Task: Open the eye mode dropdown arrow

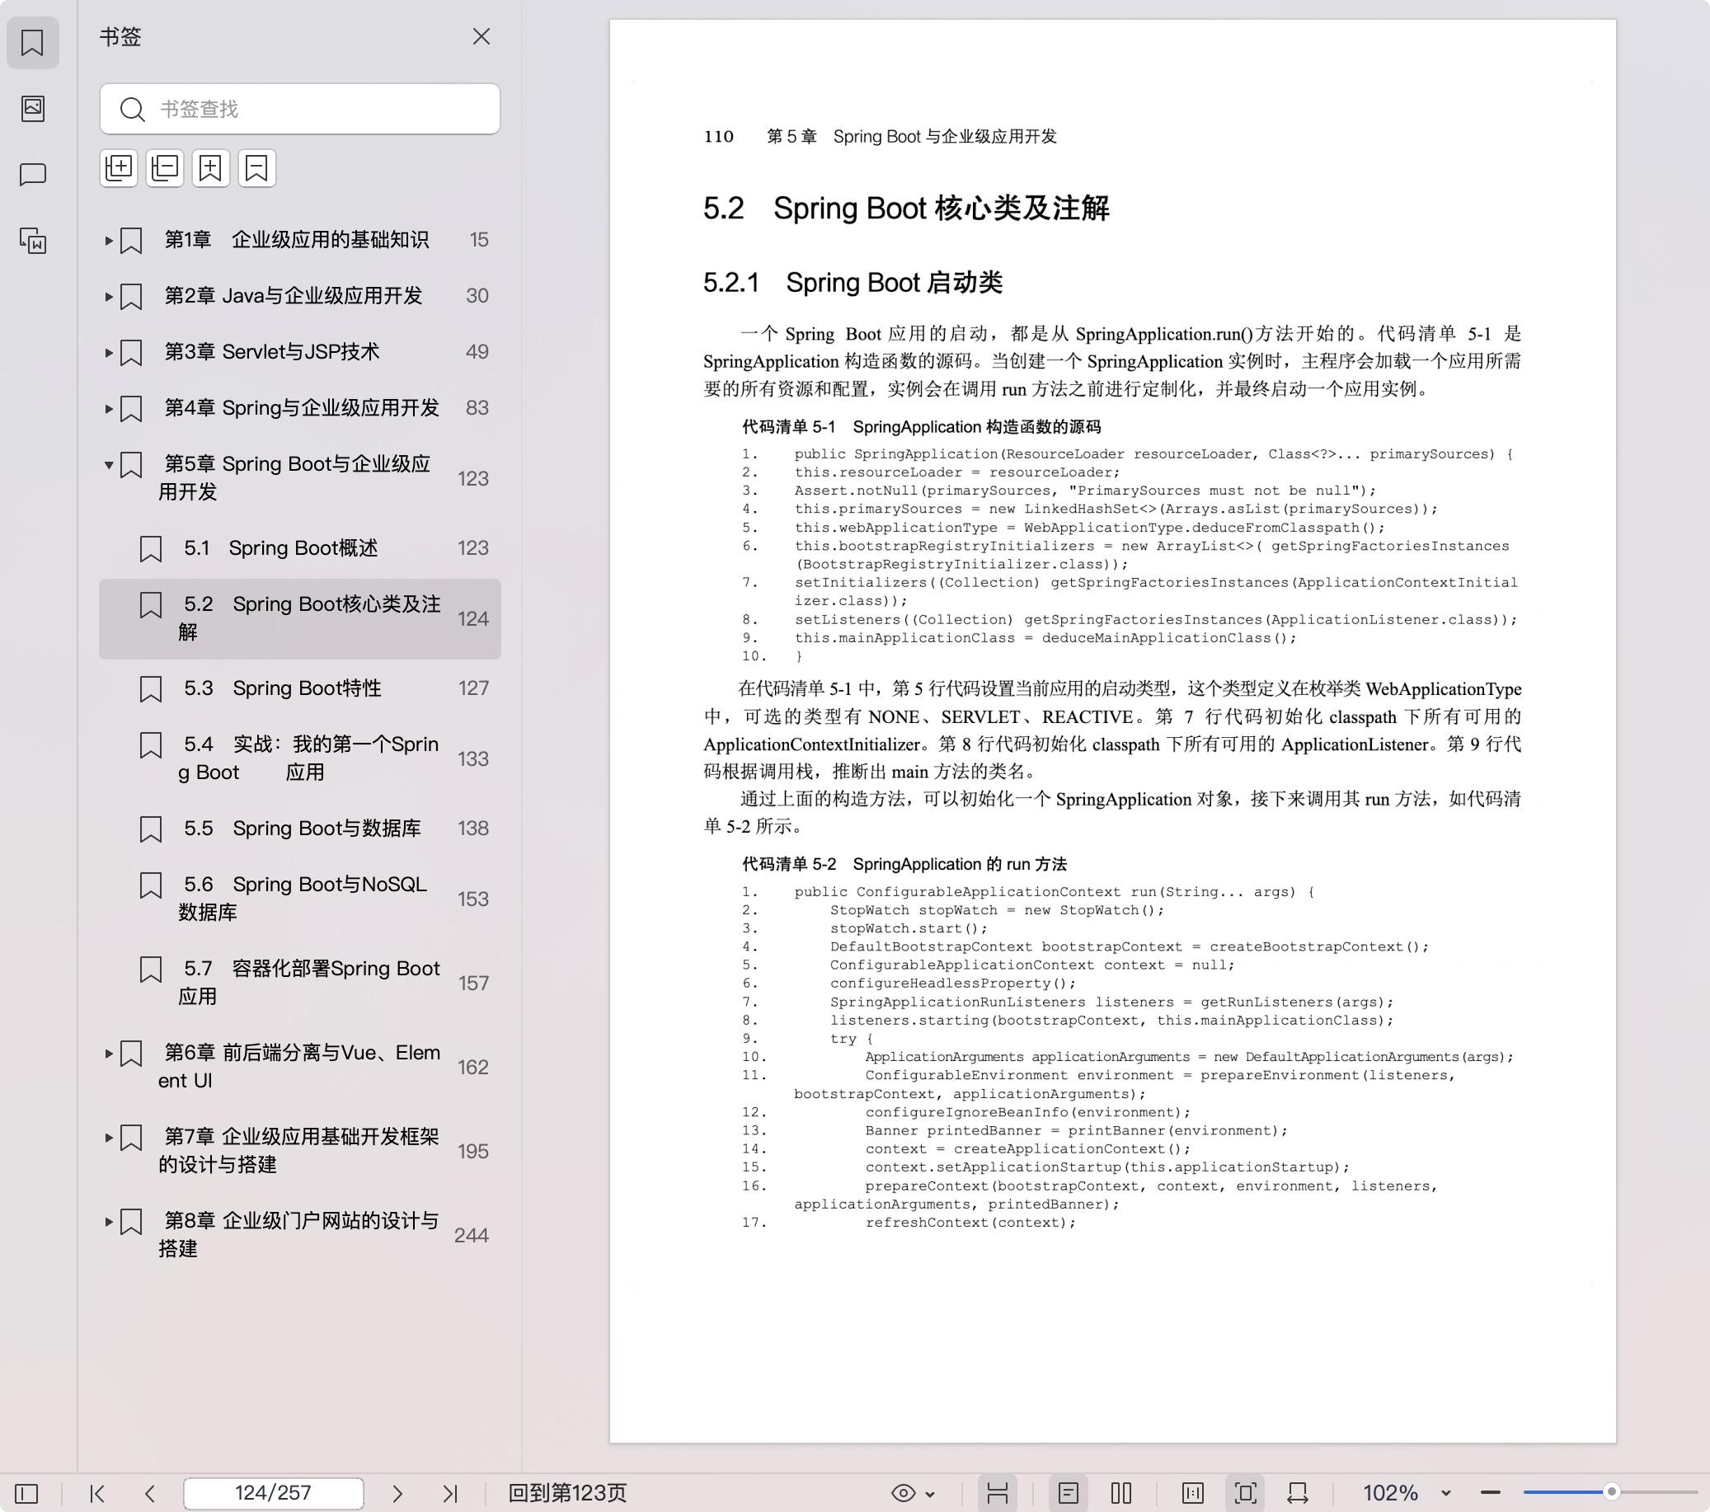Action: pos(930,1495)
